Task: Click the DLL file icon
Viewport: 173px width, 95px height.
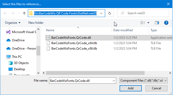Action: tap(48, 38)
